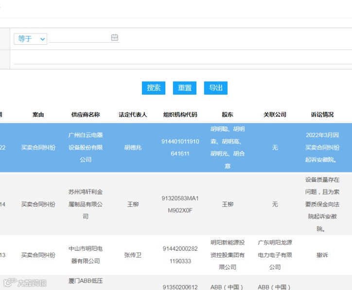
Task: Click the 设备质量存在问题 litigation cell
Action: (x=322, y=204)
